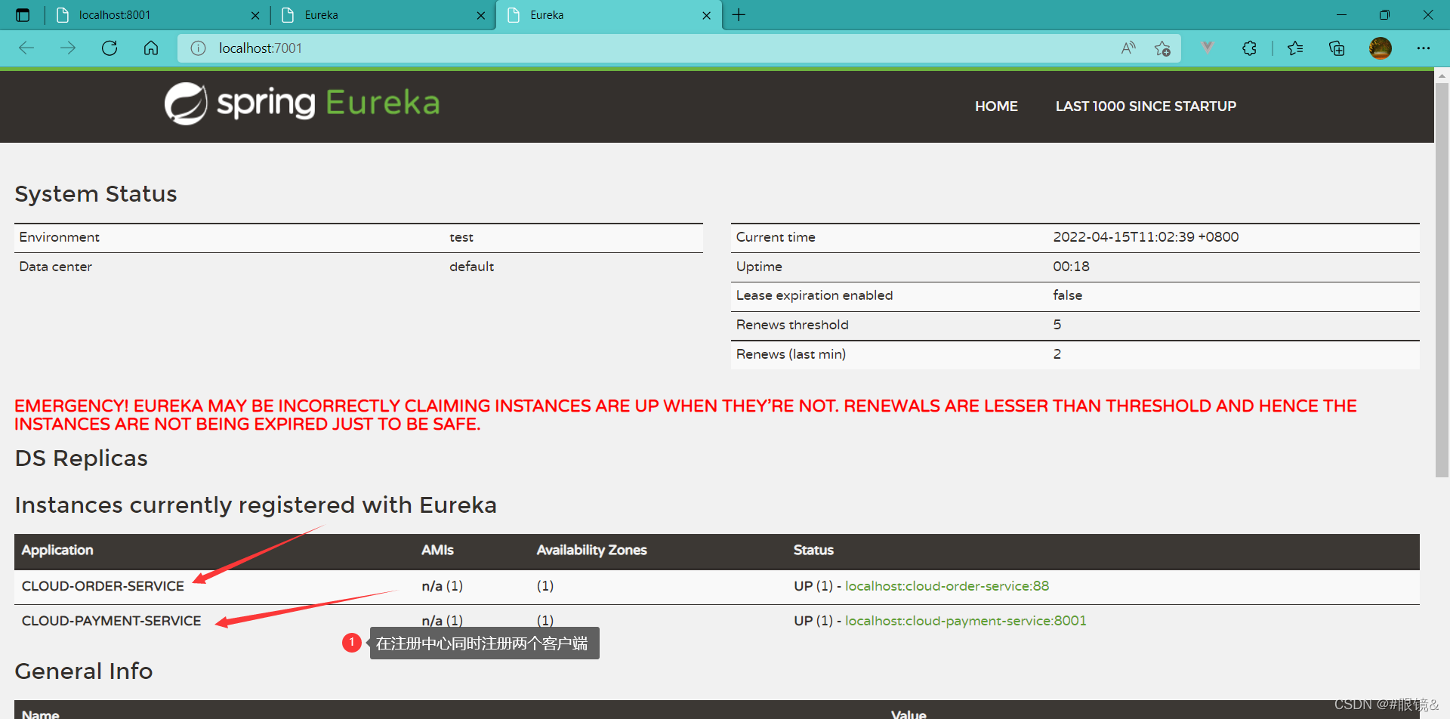Click the Availability Zones column header

(592, 551)
